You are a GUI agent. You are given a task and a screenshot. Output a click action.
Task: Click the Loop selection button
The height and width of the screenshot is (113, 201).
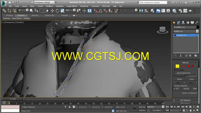(191, 83)
